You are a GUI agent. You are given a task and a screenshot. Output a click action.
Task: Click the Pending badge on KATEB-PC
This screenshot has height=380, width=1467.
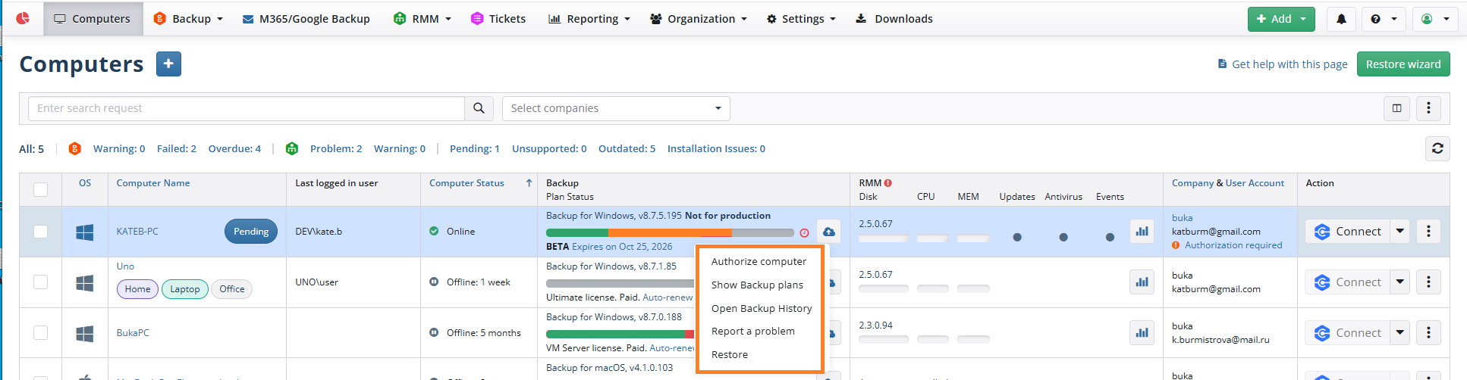point(251,232)
